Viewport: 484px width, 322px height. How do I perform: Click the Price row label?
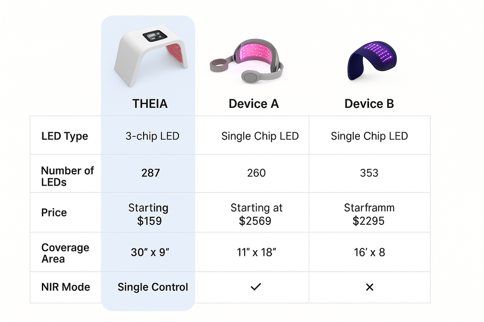coord(54,213)
